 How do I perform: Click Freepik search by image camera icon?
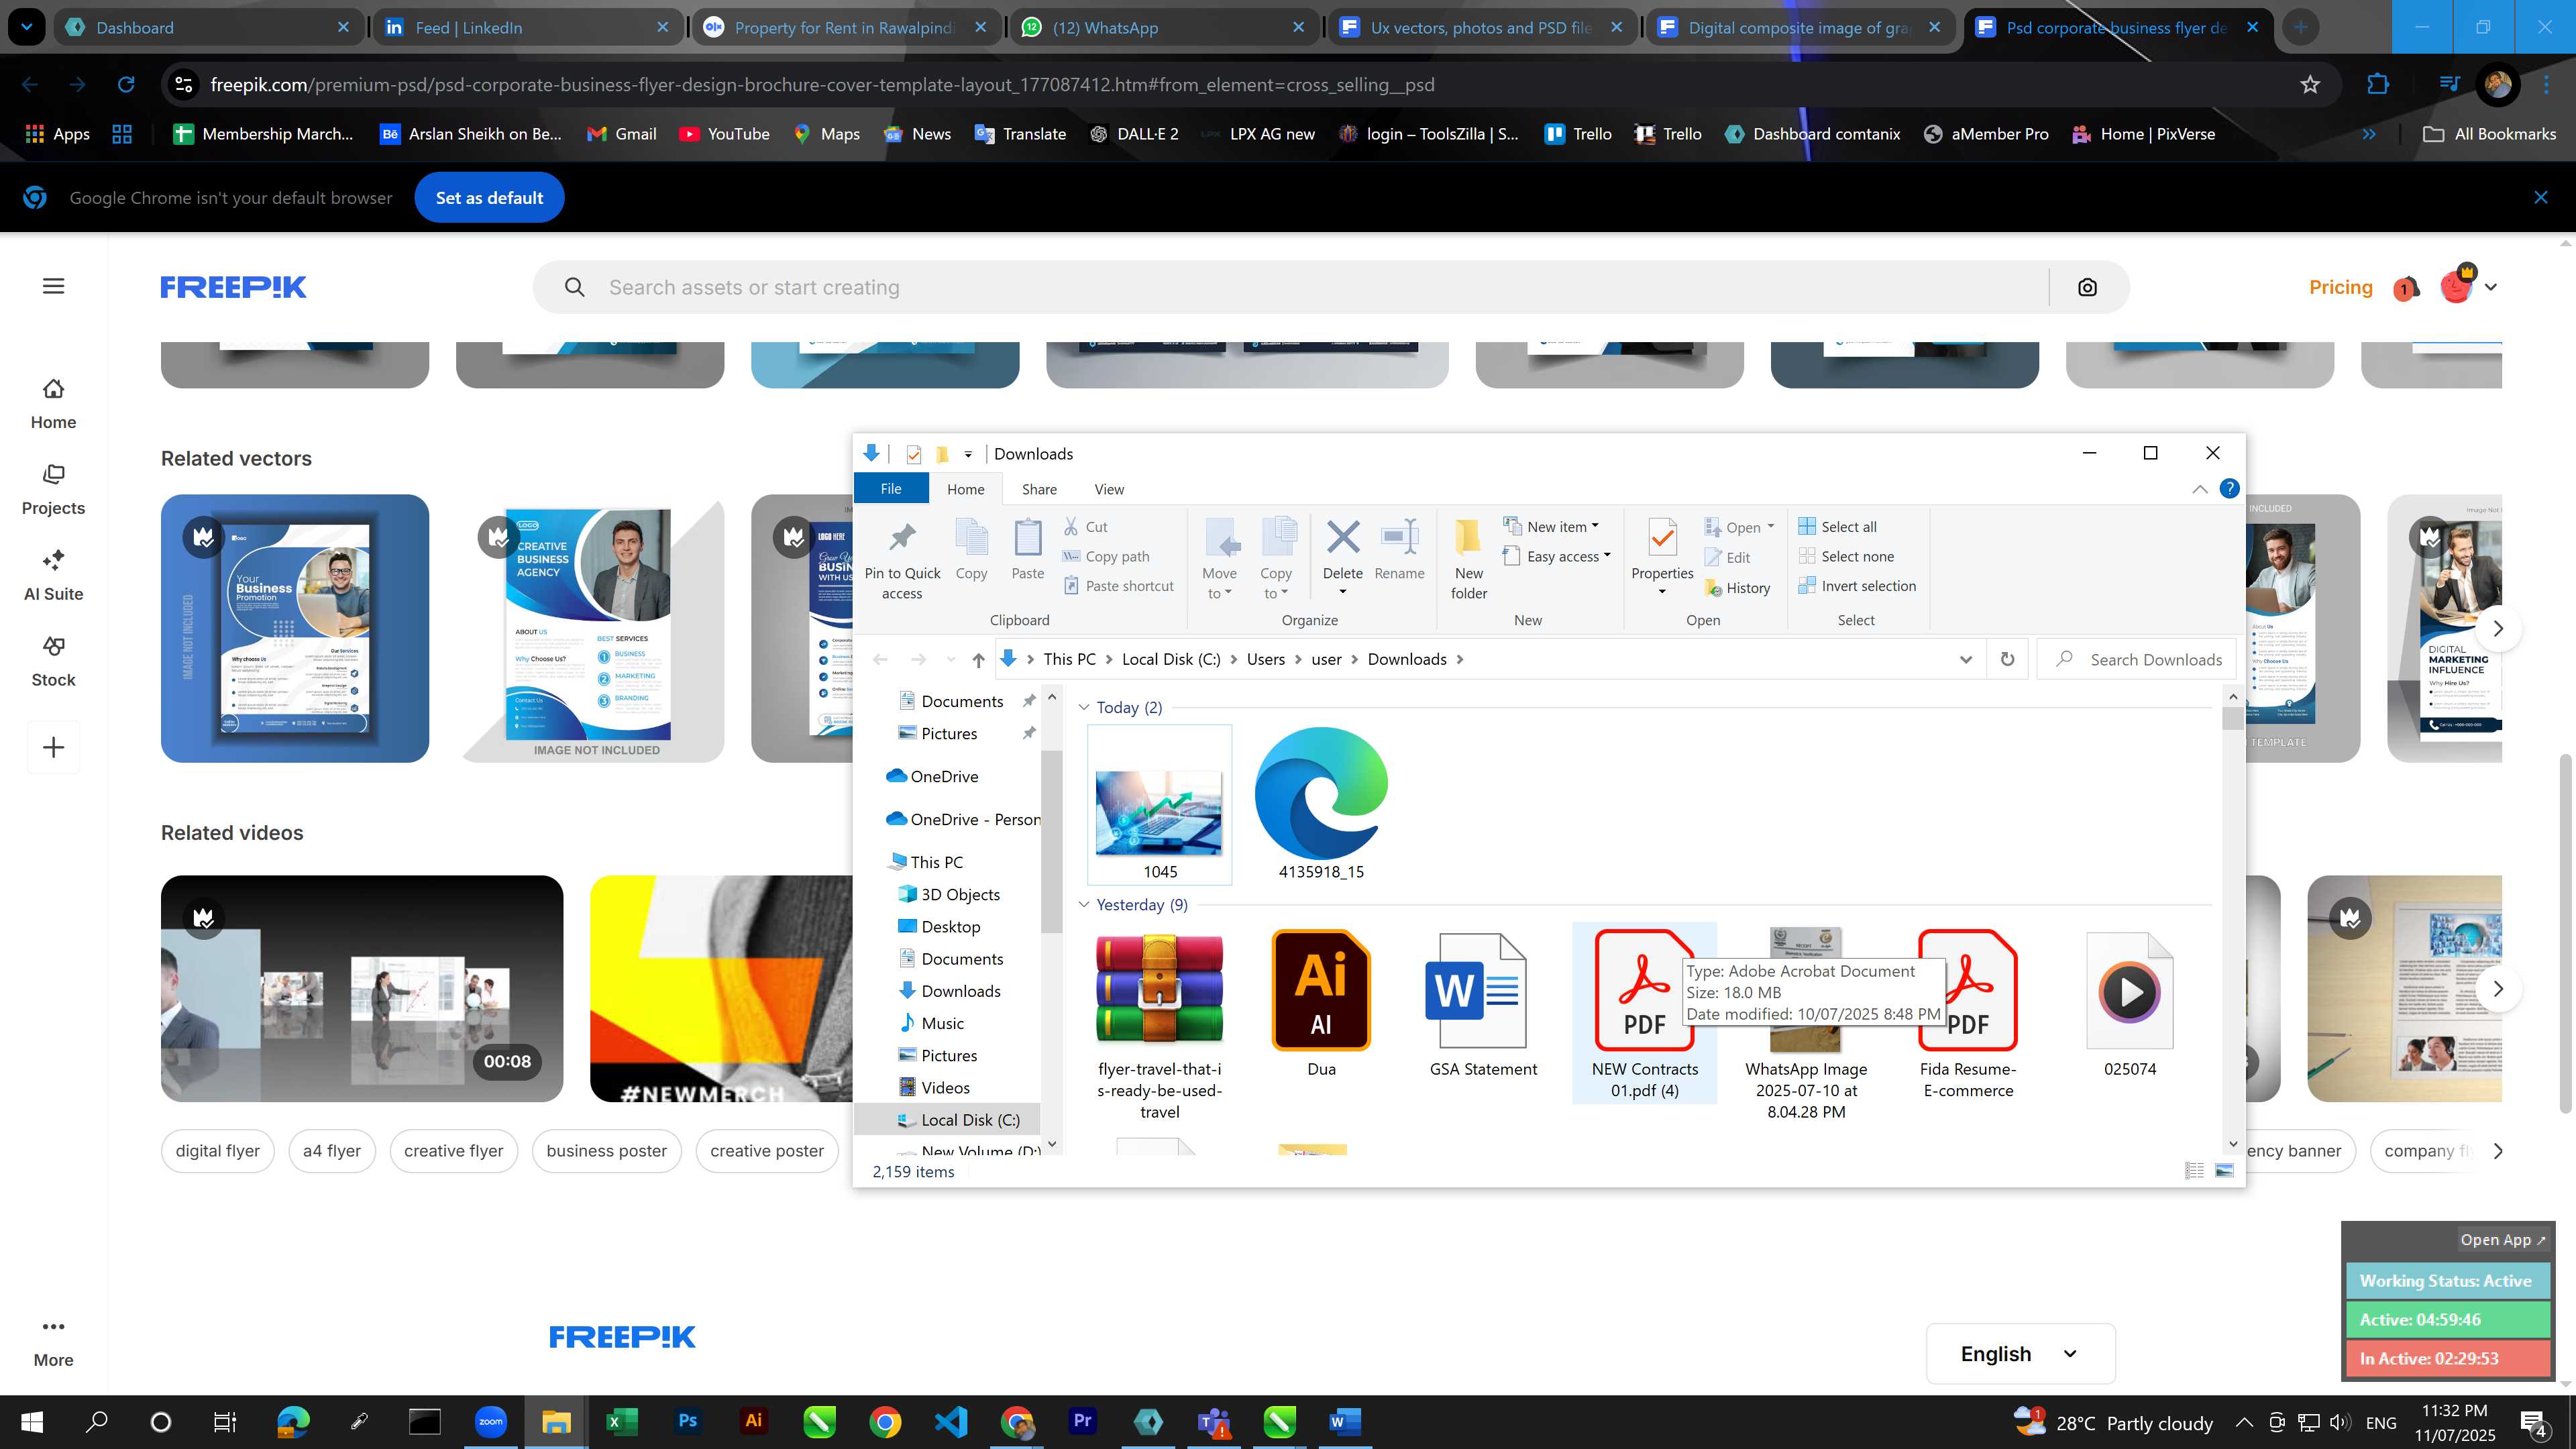click(x=2087, y=288)
